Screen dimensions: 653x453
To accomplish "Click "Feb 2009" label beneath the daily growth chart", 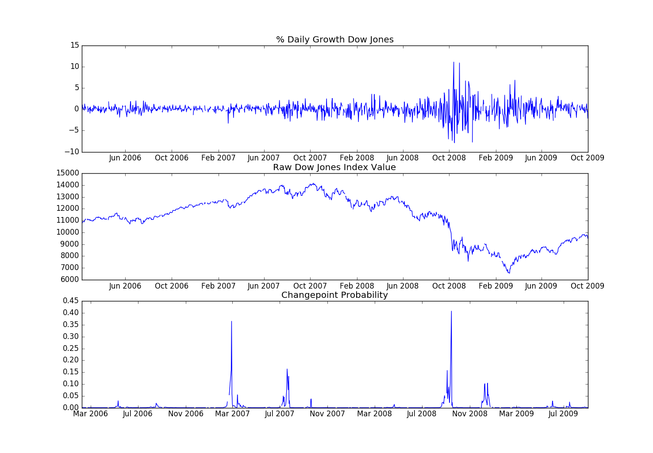I will pos(496,158).
